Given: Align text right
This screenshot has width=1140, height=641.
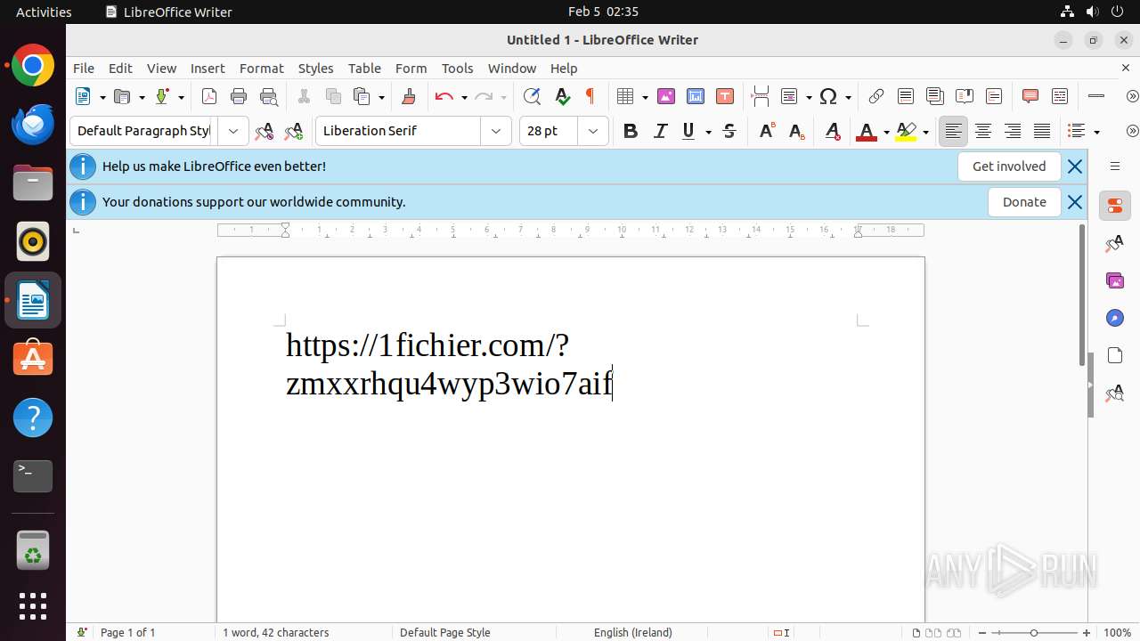Looking at the screenshot, I should (x=1012, y=131).
